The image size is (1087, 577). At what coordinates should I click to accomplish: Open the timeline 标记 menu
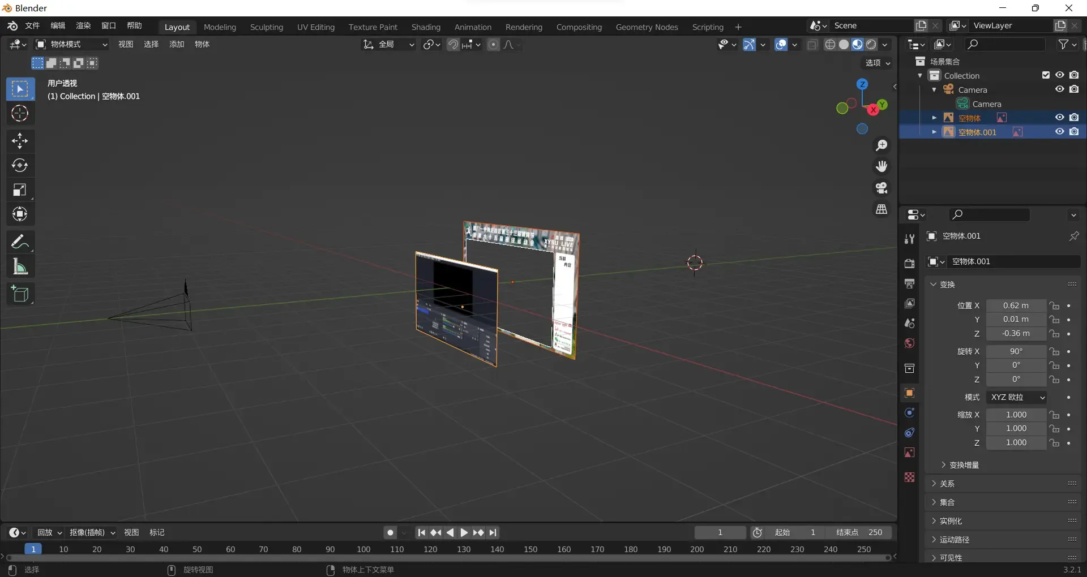(x=157, y=533)
